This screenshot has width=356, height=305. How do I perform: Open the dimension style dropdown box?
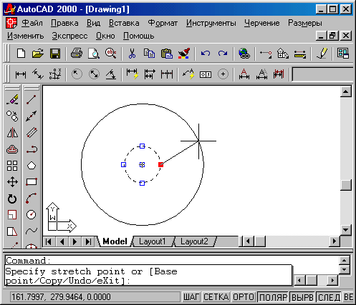point(322,74)
